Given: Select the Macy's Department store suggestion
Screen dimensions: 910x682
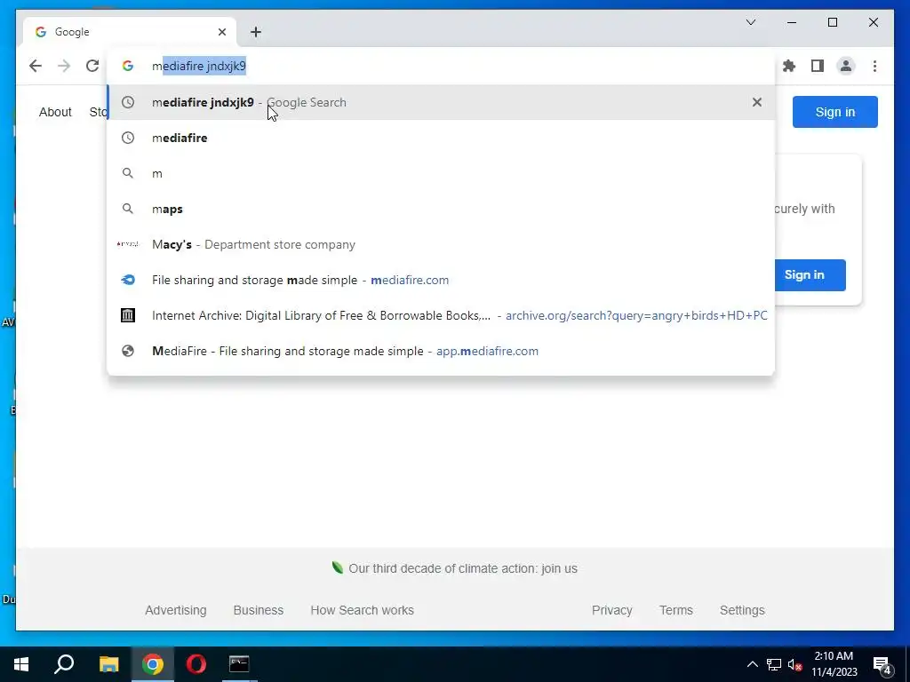Looking at the screenshot, I should 441,244.
